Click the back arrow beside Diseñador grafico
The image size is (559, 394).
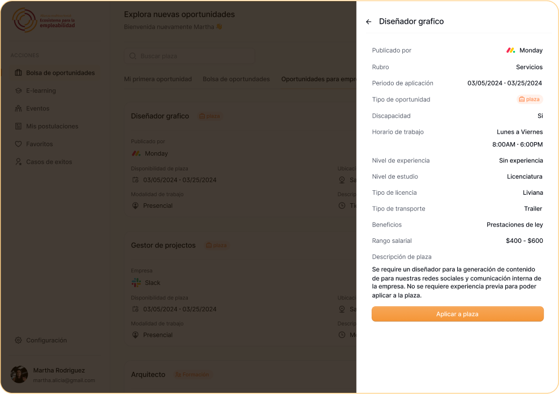(369, 22)
